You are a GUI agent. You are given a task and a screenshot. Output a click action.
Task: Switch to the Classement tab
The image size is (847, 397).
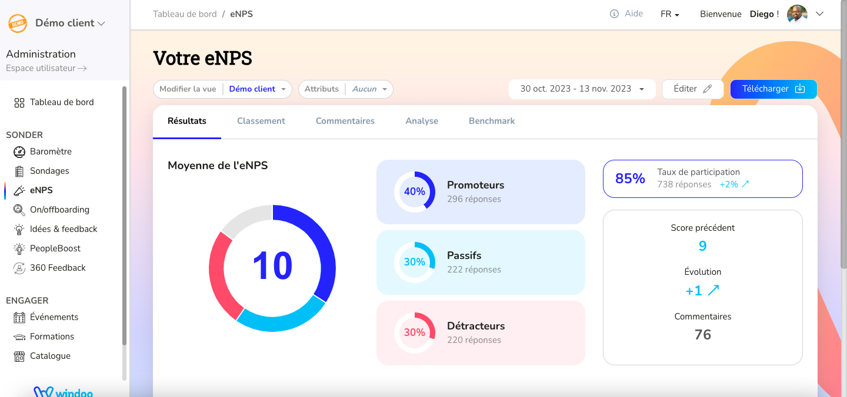(x=261, y=121)
